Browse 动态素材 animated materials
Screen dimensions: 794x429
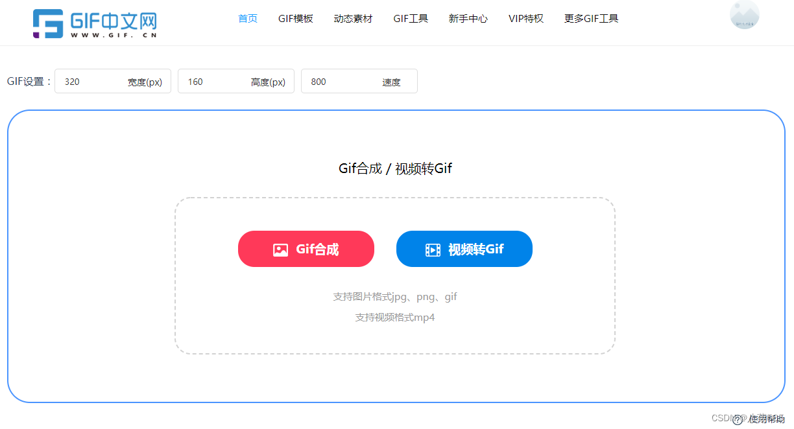(353, 19)
